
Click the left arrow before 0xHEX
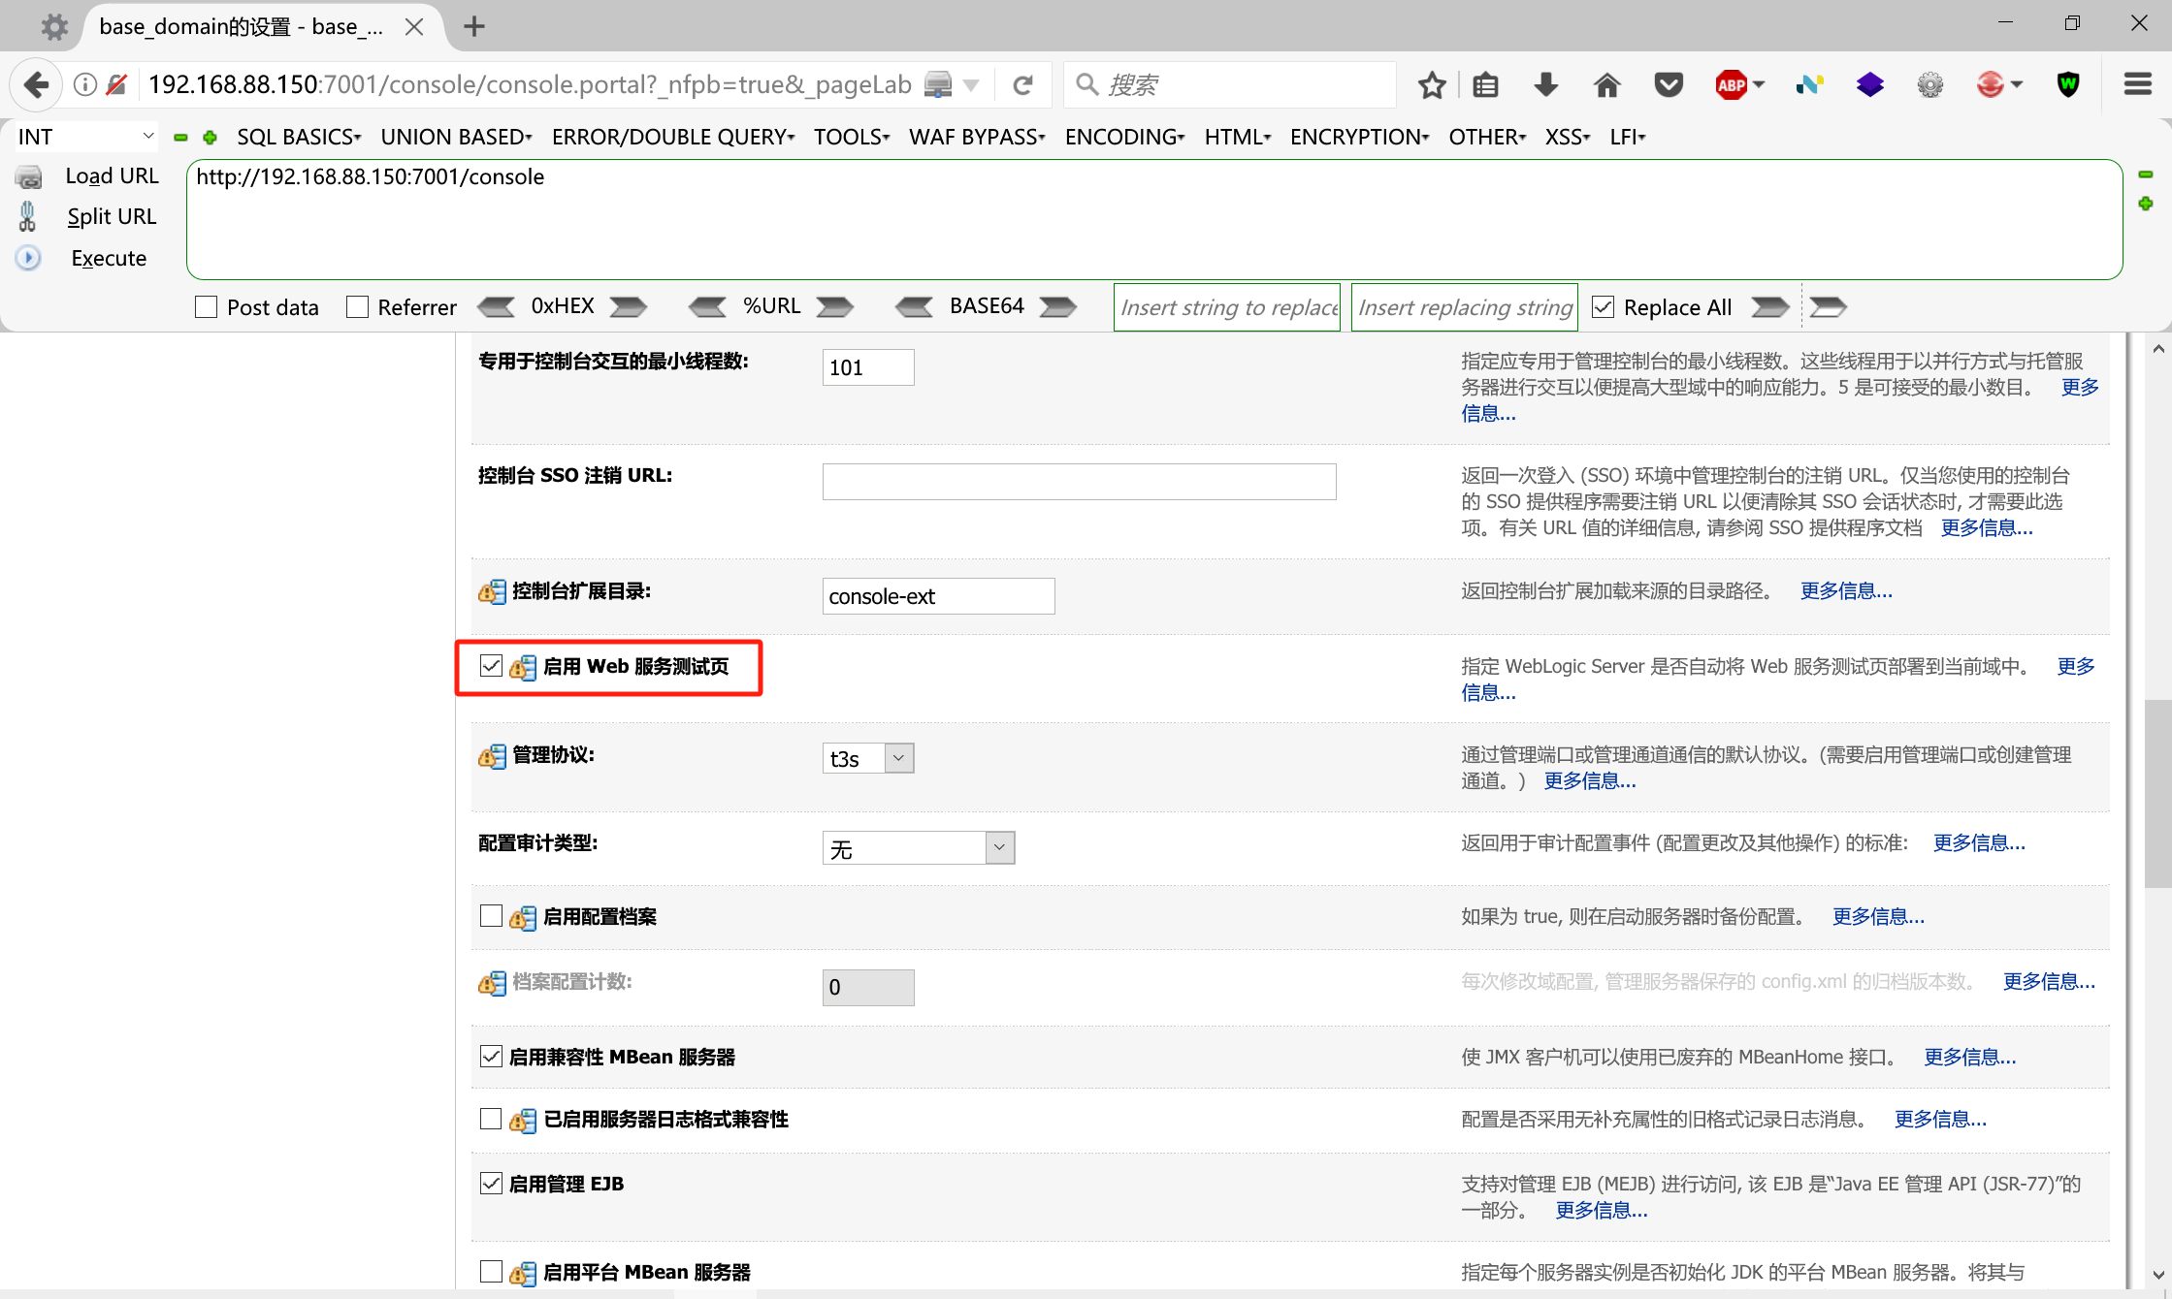click(x=497, y=307)
